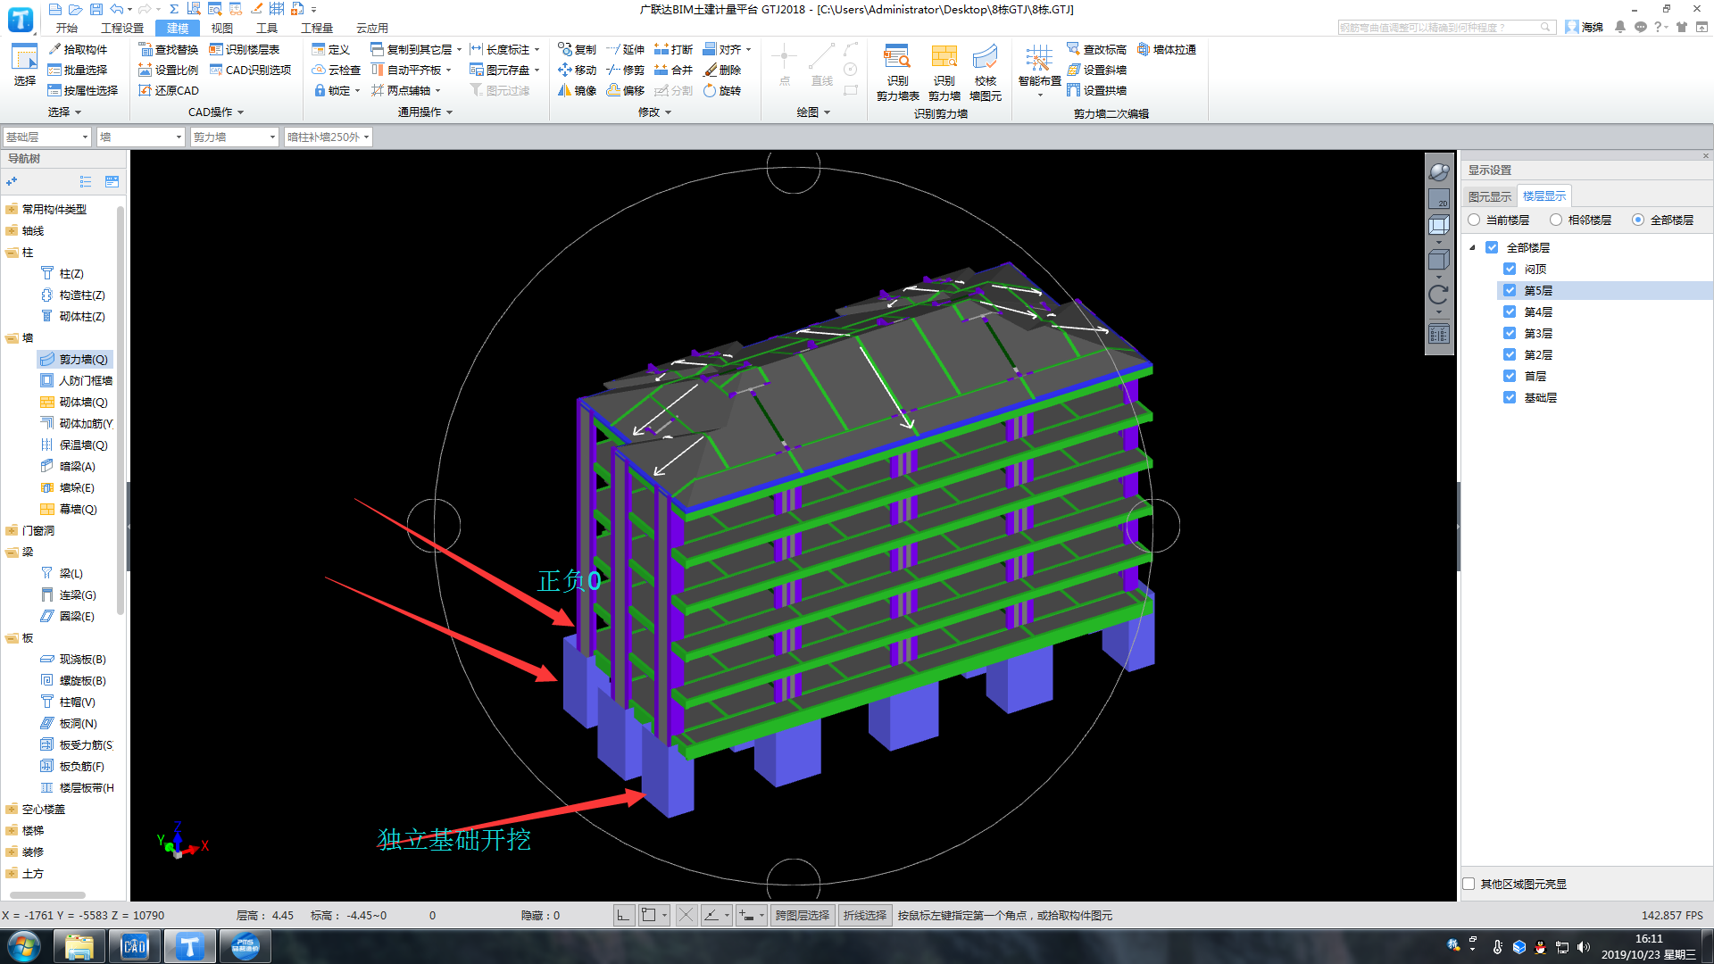Toggle the 首层 floor checkbox

(1510, 376)
